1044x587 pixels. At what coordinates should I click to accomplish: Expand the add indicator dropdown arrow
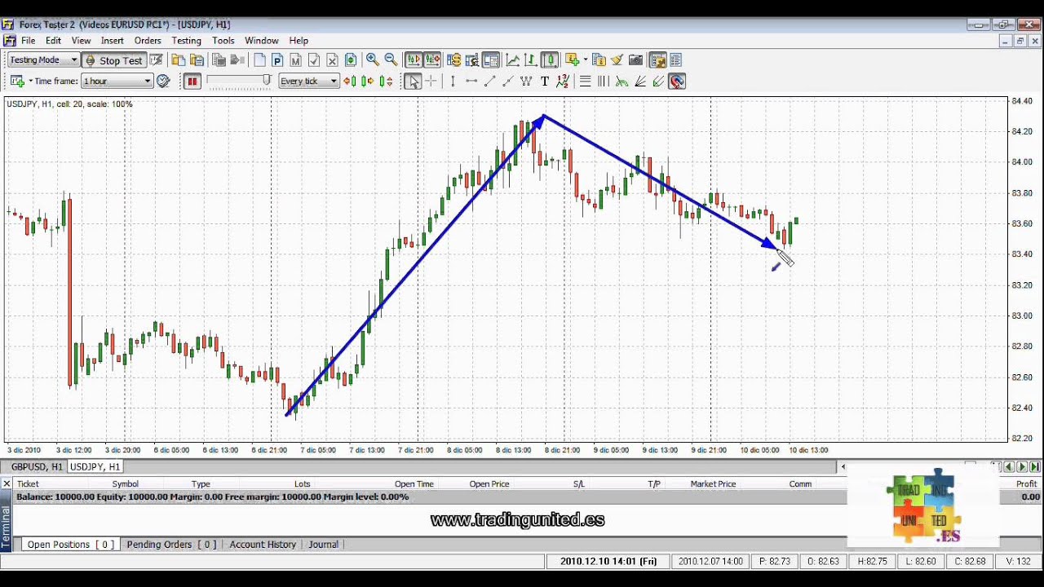point(586,60)
